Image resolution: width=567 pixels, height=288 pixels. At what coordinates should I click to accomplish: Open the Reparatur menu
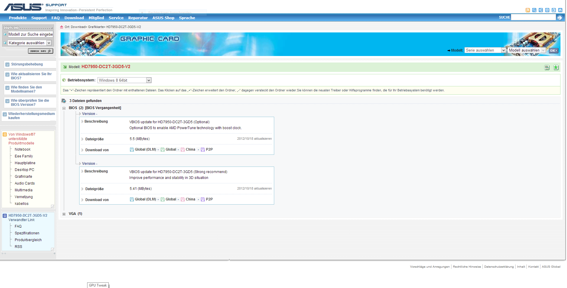[138, 18]
